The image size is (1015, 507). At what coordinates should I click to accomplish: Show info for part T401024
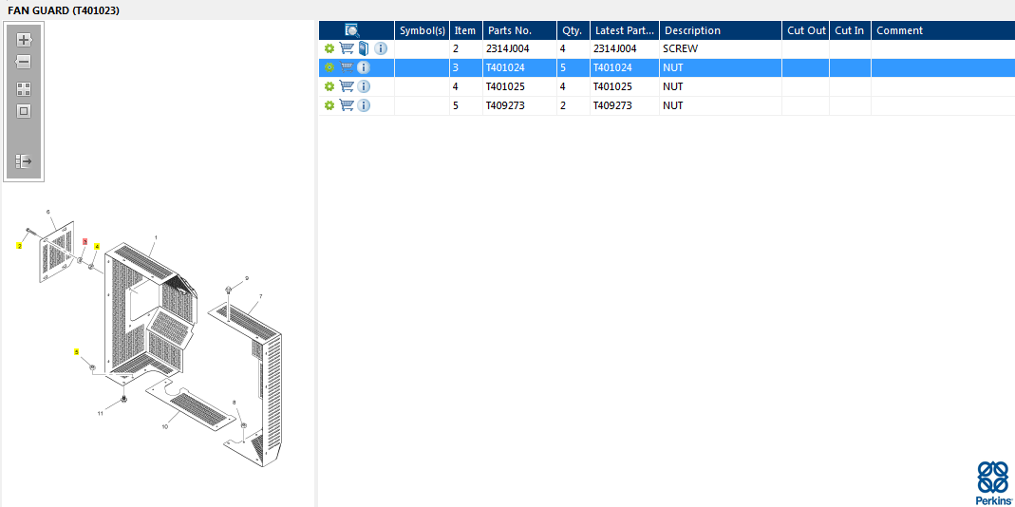pos(364,67)
